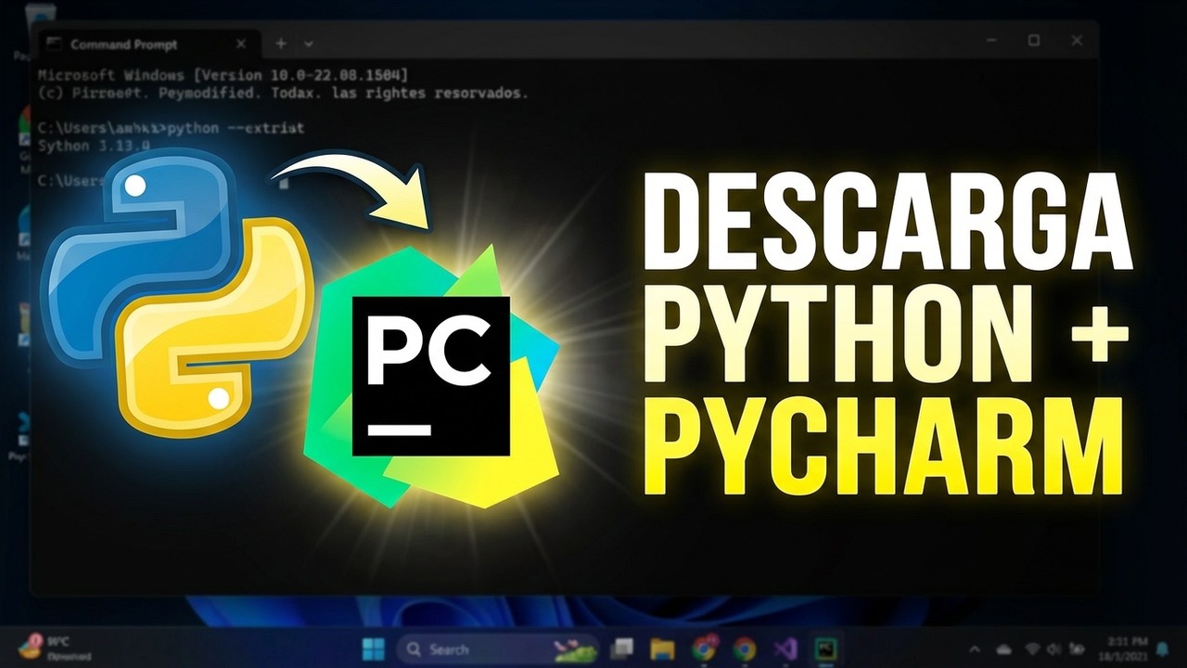The width and height of the screenshot is (1187, 668).
Task: Click the volume speaker tray icon
Action: coord(1056,649)
